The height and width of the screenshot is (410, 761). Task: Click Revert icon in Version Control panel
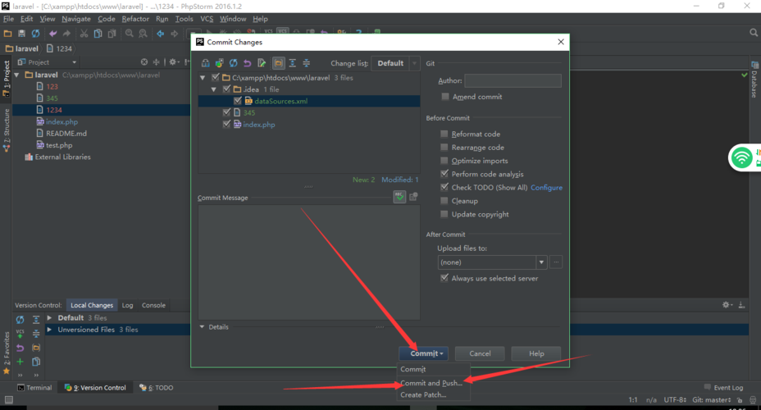tap(20, 348)
